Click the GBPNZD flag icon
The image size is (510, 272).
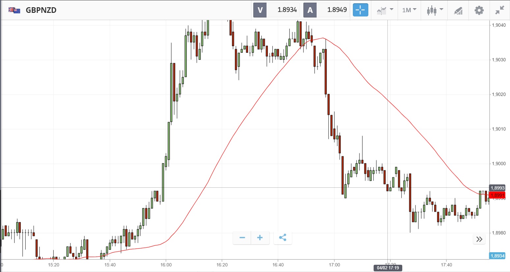(x=14, y=10)
